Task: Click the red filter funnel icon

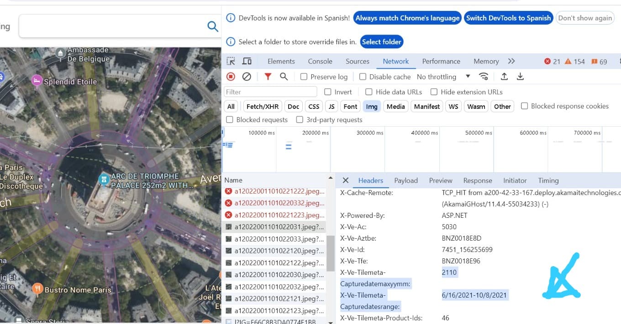Action: tap(268, 77)
